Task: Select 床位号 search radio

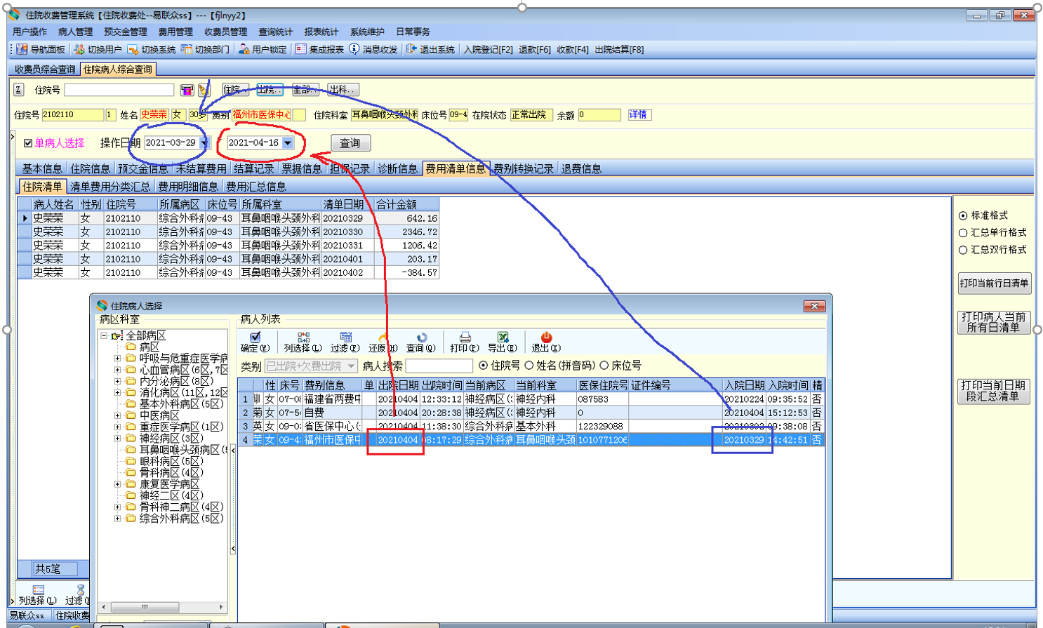Action: point(604,366)
